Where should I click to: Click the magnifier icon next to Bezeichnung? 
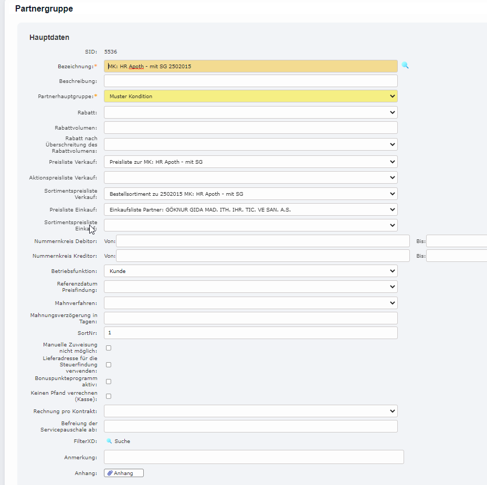[405, 66]
